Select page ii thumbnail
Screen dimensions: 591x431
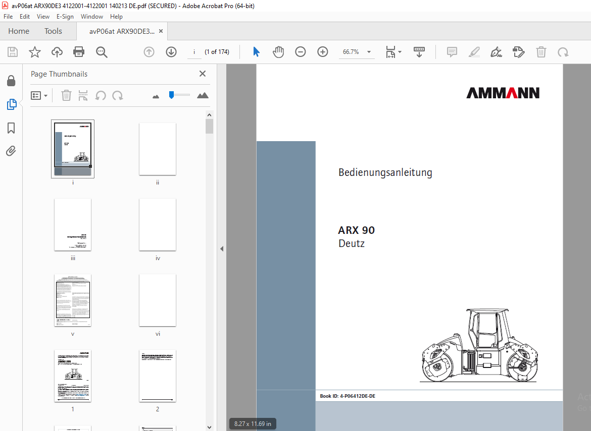coord(158,149)
